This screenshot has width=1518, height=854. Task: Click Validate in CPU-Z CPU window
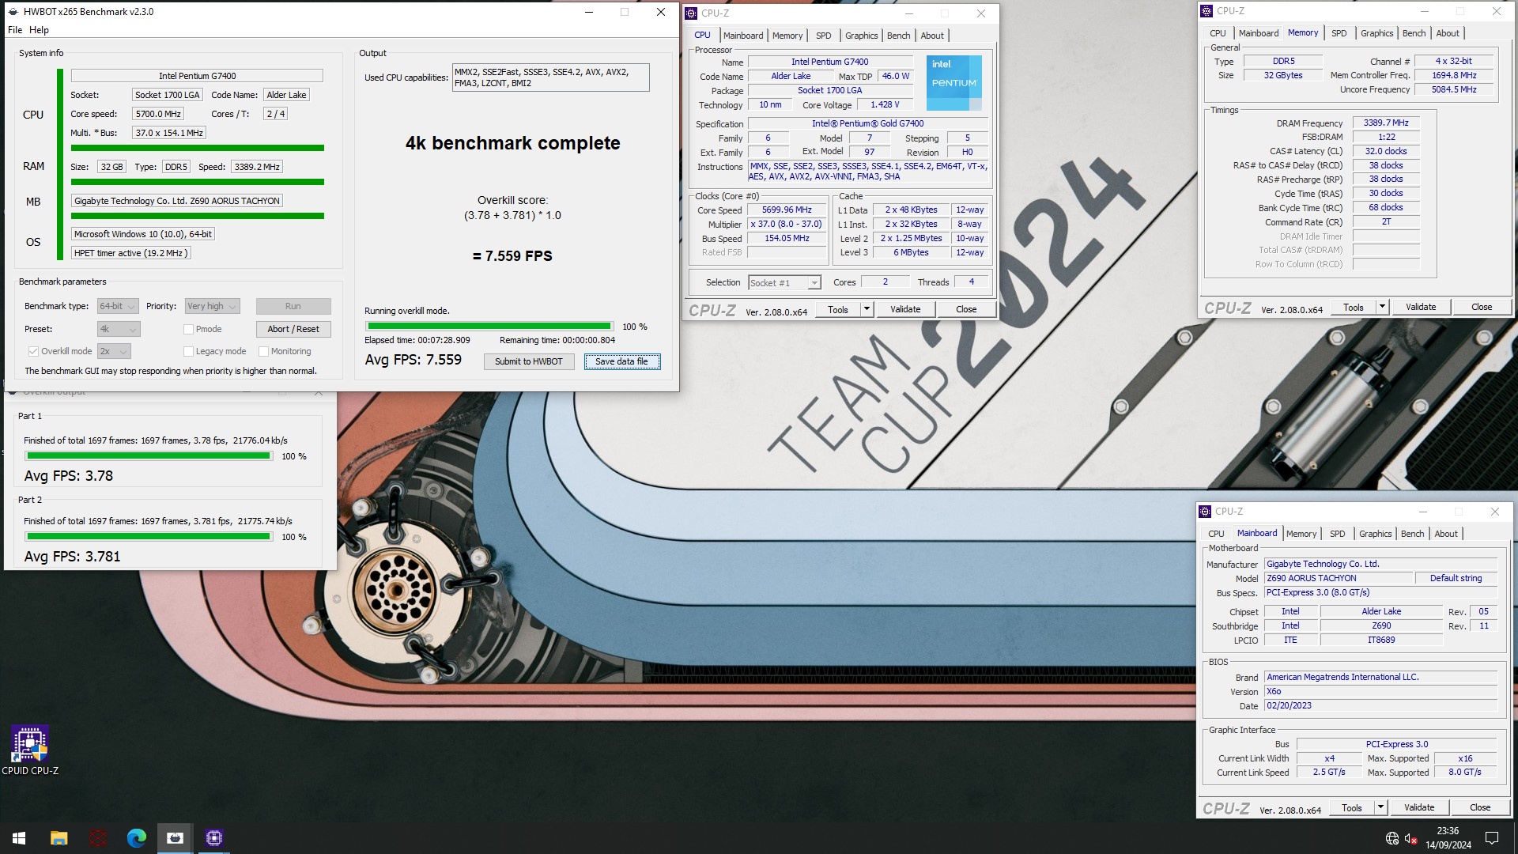(904, 309)
